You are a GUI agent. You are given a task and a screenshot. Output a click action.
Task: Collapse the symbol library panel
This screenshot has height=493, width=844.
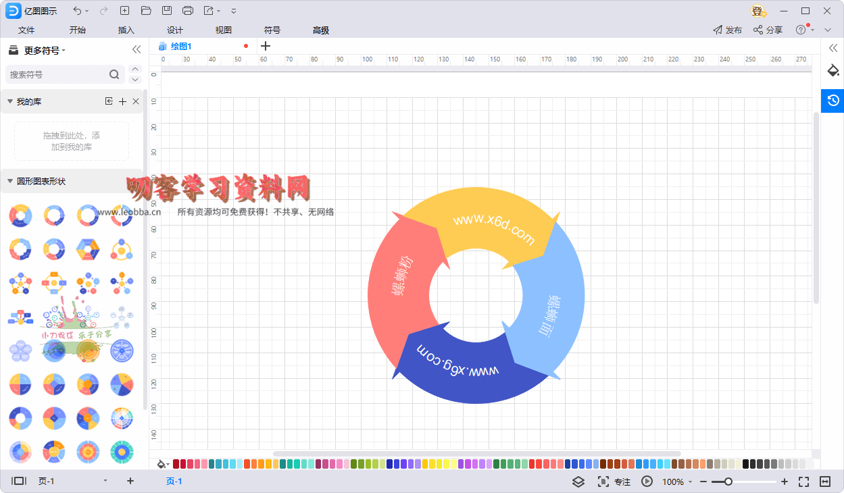tap(136, 49)
